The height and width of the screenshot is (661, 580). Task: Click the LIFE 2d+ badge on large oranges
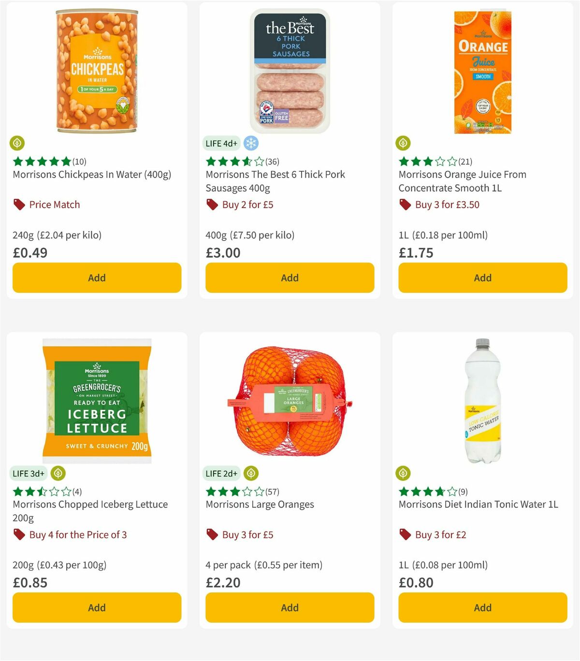coord(222,473)
